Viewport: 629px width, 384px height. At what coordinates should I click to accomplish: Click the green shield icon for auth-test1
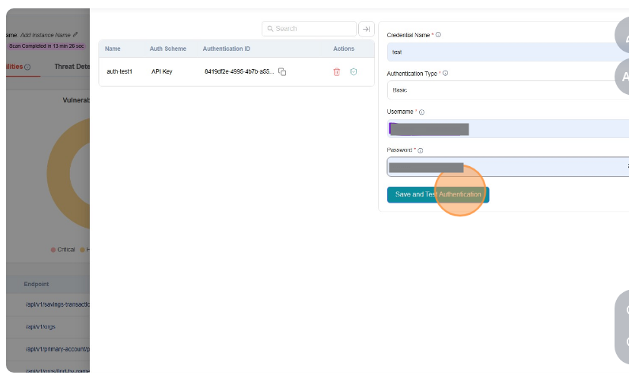[354, 72]
